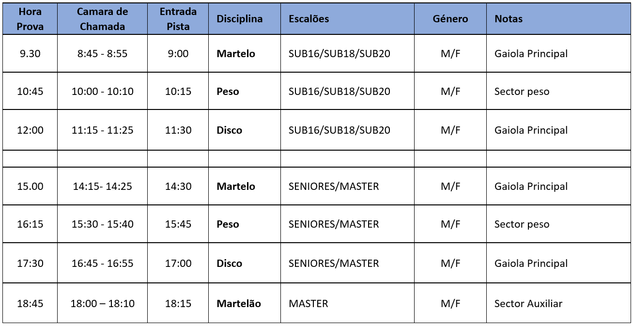Screen dimensions: 633x326
Task: Click the 14:30 entrada pista cell
Action: tap(178, 186)
